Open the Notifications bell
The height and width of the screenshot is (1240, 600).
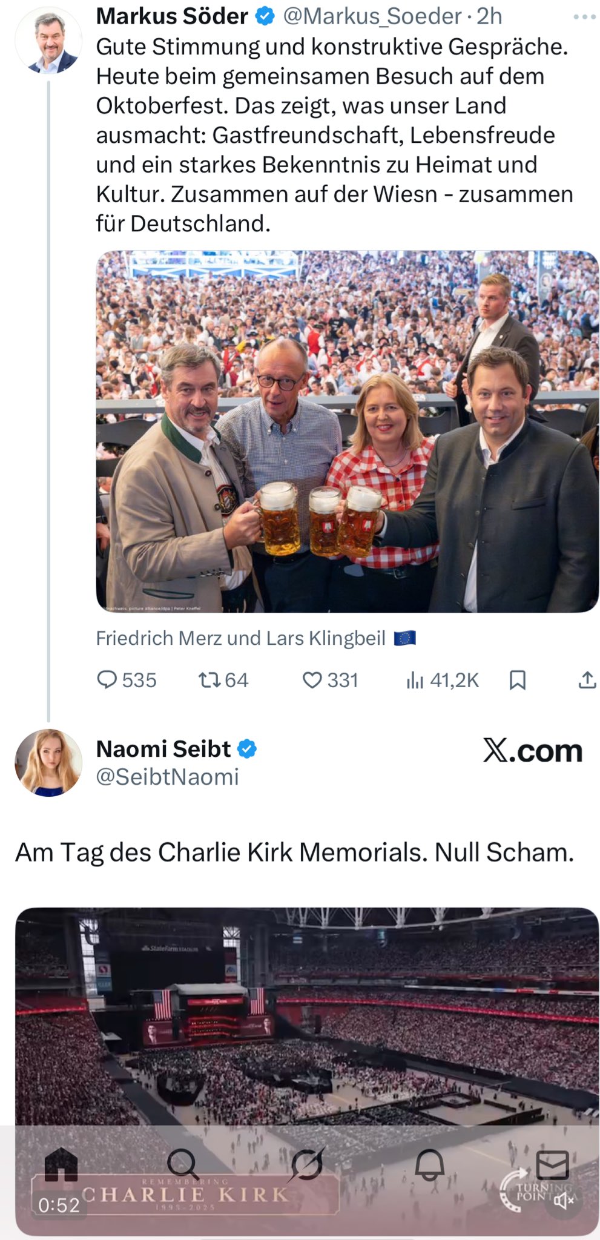(430, 1164)
